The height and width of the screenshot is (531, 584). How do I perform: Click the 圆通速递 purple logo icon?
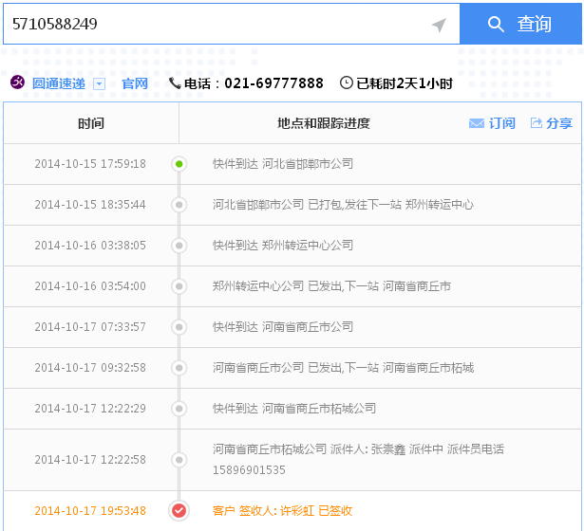[x=17, y=82]
